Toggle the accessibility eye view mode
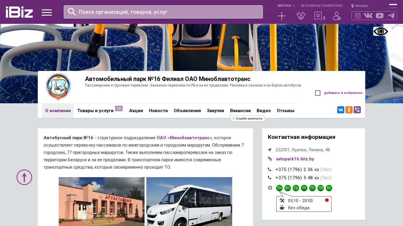403x226 pixels. point(381,31)
